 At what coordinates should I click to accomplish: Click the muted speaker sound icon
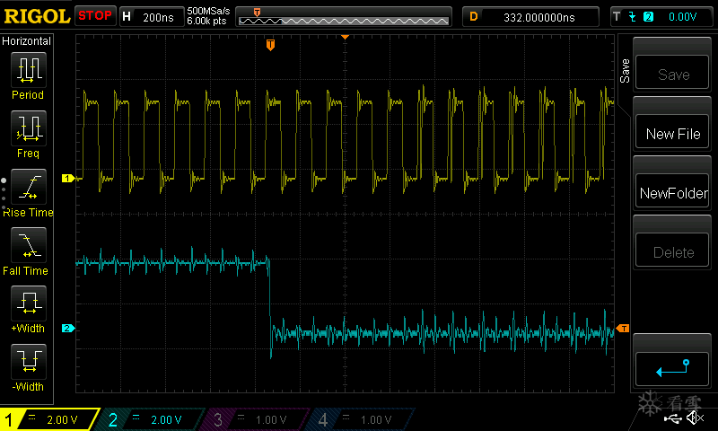click(x=696, y=418)
